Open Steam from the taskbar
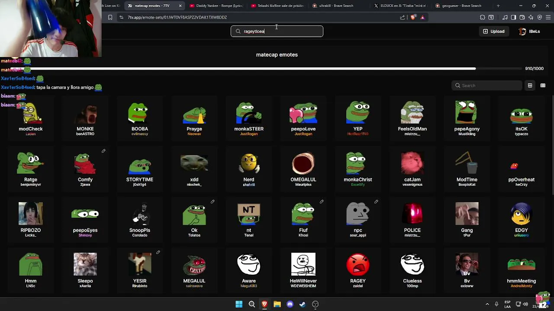554x311 pixels. (x=303, y=304)
